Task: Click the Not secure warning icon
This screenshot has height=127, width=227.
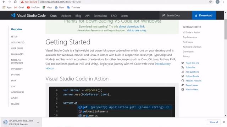Action: click(22, 2)
